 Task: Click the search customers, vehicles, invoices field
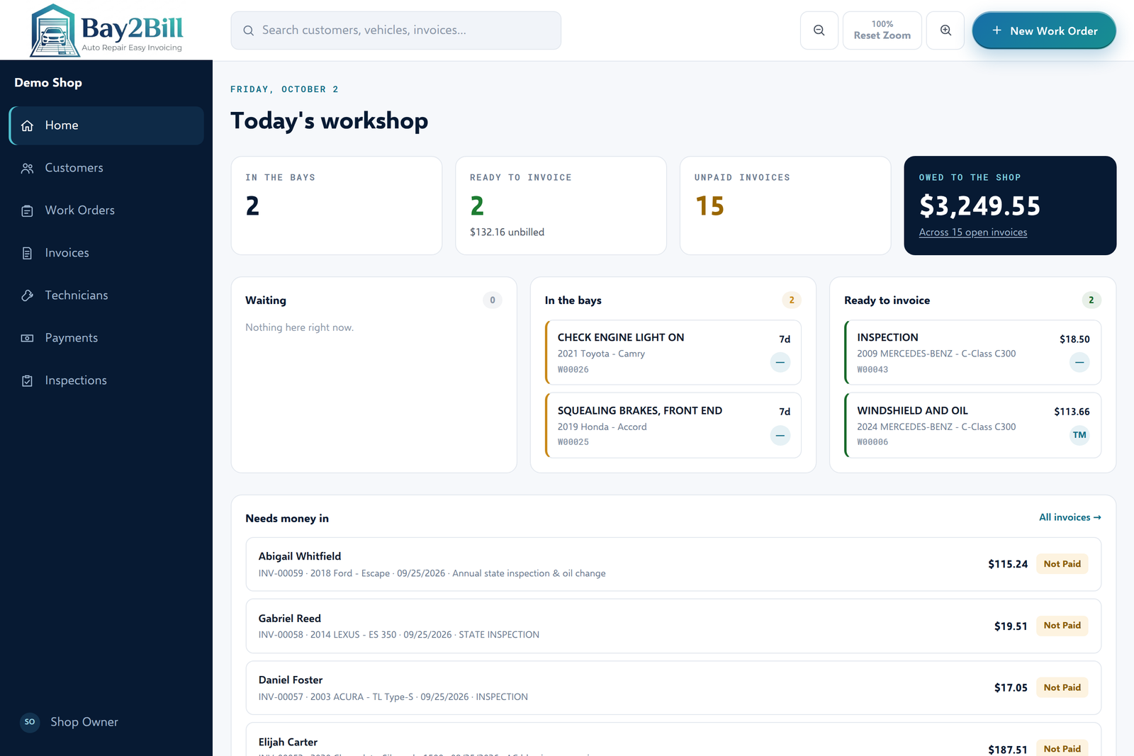click(395, 30)
